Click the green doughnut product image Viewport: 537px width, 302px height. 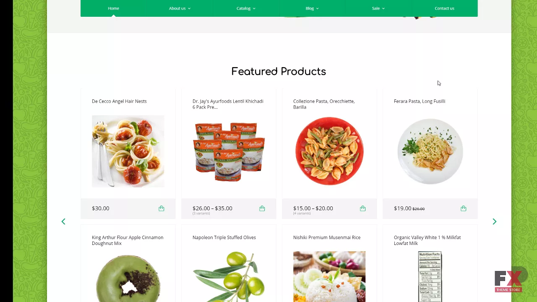[128, 278]
